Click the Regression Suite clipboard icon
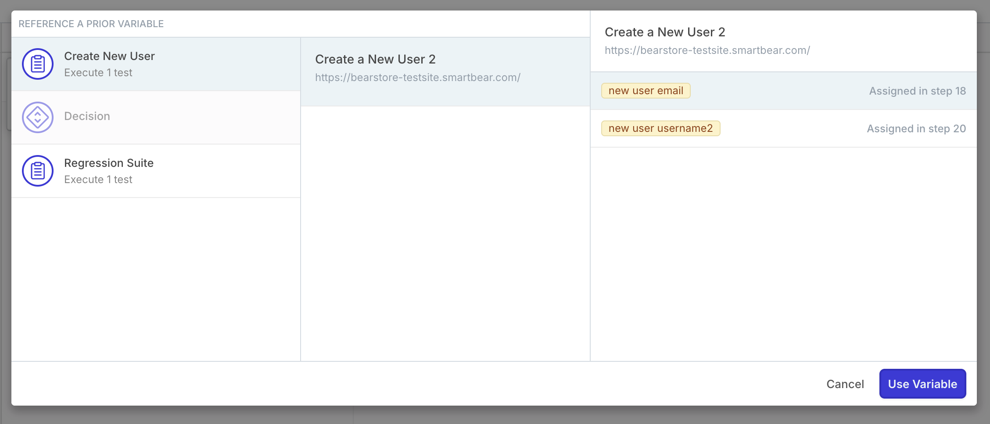This screenshot has height=424, width=990. coord(38,171)
